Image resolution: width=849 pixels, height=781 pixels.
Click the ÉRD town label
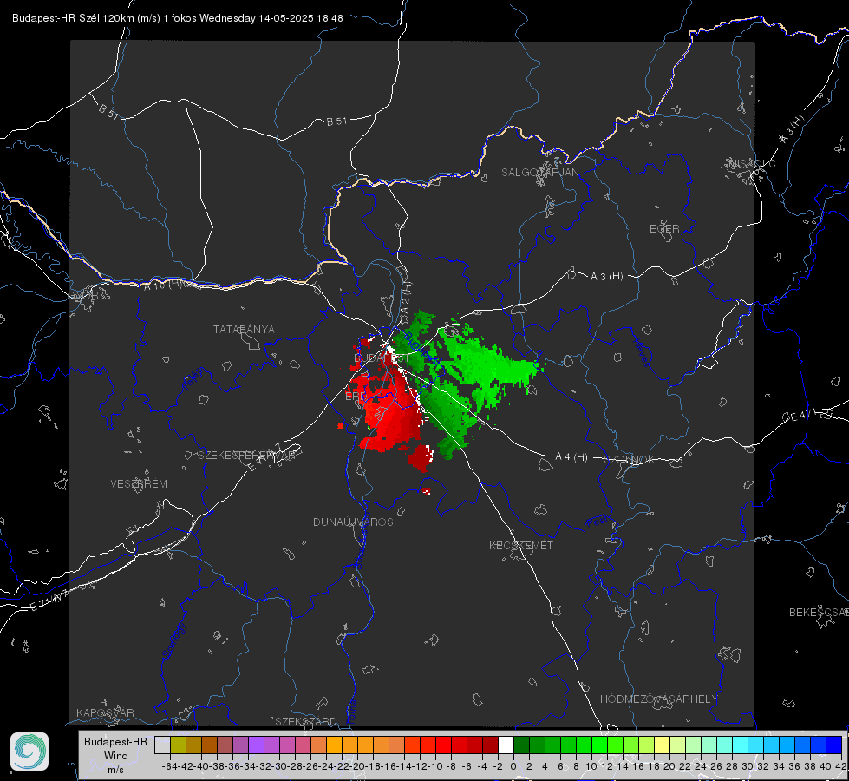(356, 397)
